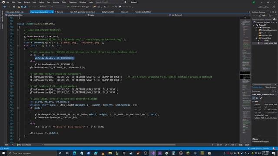
Task: Close the Properties panel
Action: (275, 91)
